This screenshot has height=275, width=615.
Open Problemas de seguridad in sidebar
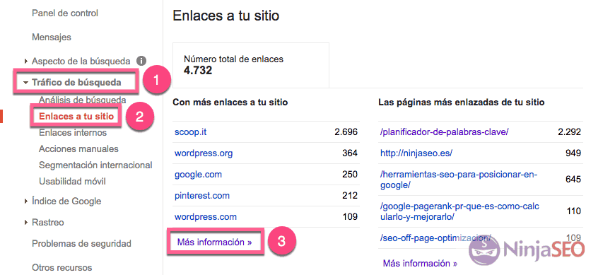pyautogui.click(x=81, y=244)
